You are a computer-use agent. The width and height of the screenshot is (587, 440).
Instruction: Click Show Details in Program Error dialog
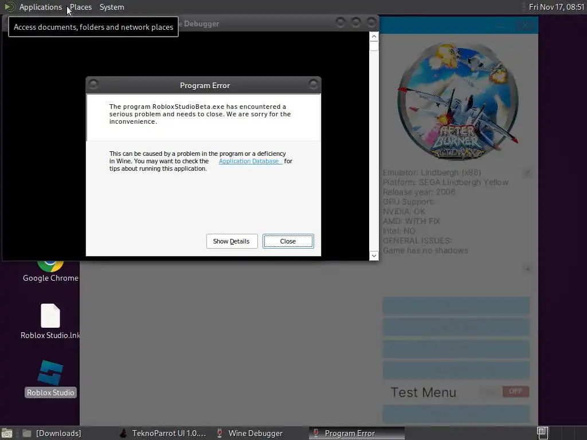(x=232, y=241)
